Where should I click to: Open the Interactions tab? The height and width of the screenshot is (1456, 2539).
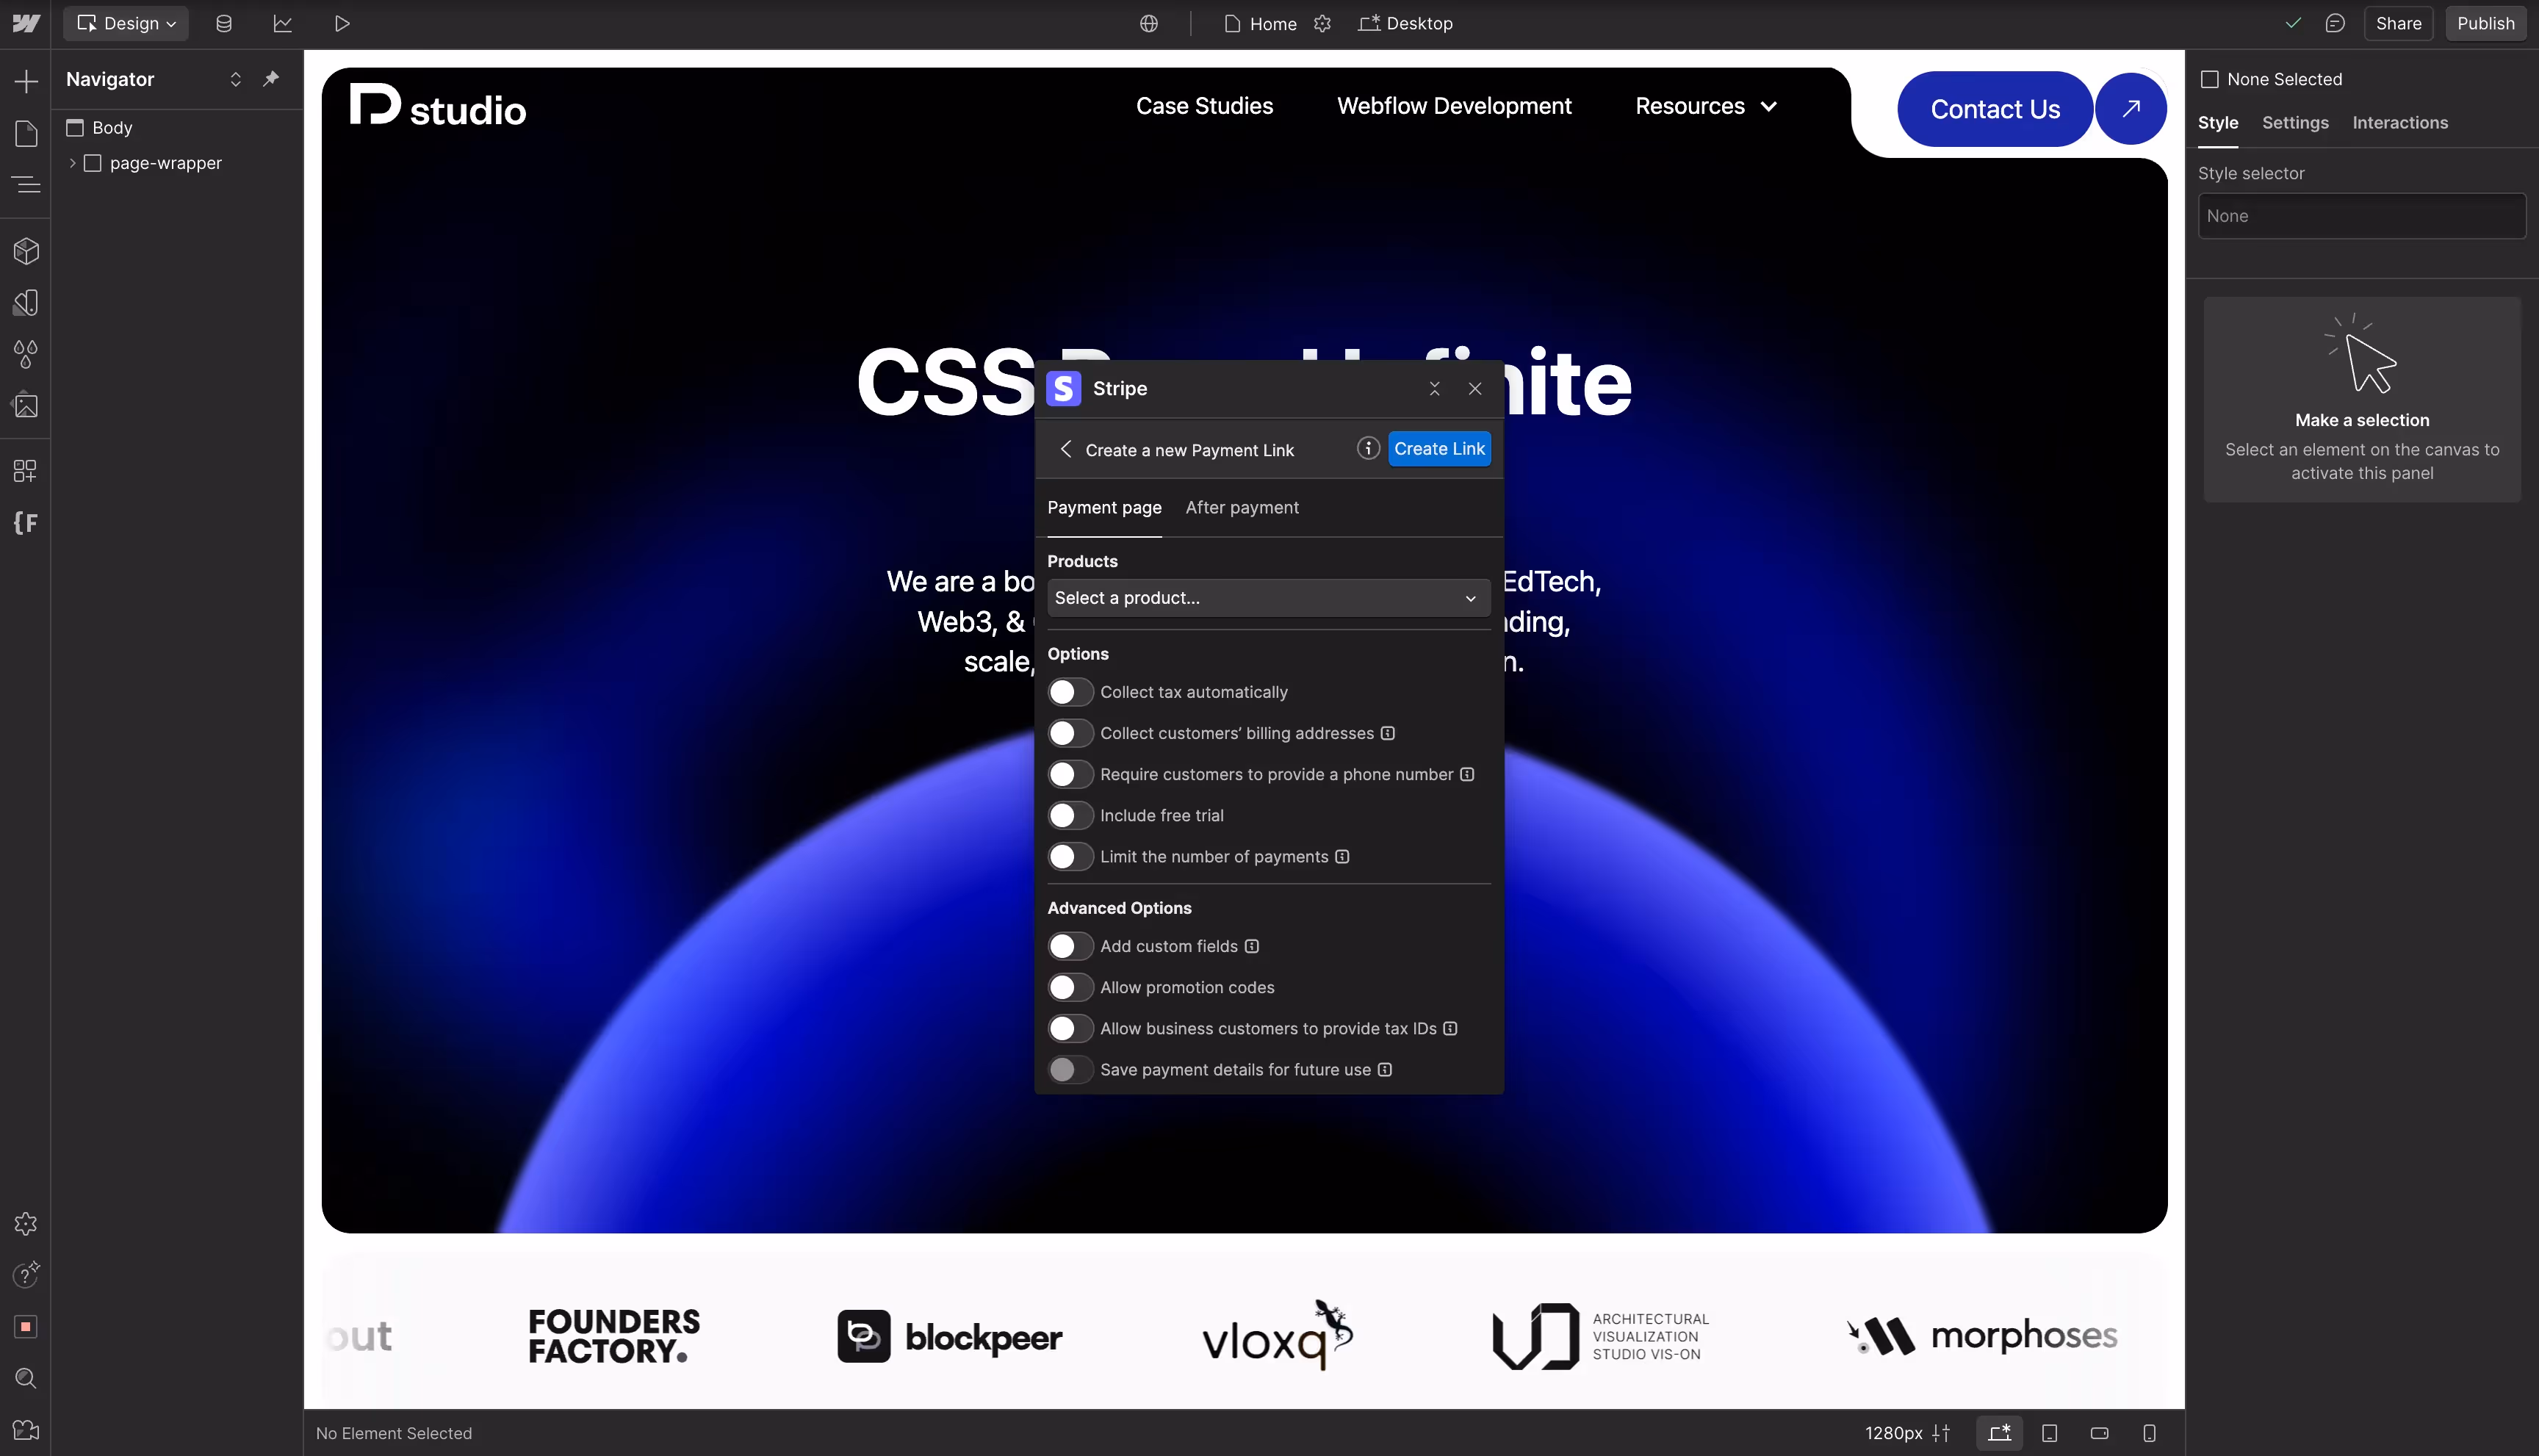tap(2399, 123)
